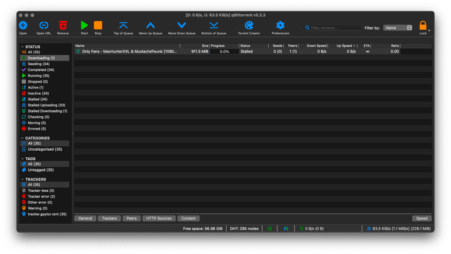Sort by the Down Speed column header
The image size is (451, 254).
(313, 46)
